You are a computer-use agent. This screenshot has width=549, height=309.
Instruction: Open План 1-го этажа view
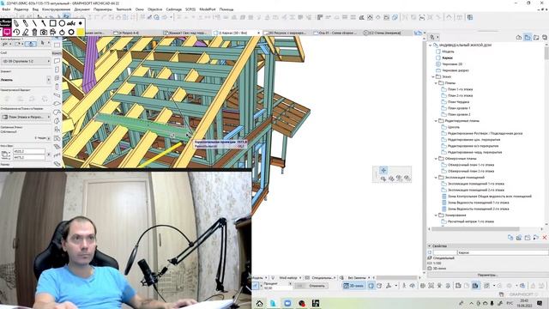tap(460, 89)
